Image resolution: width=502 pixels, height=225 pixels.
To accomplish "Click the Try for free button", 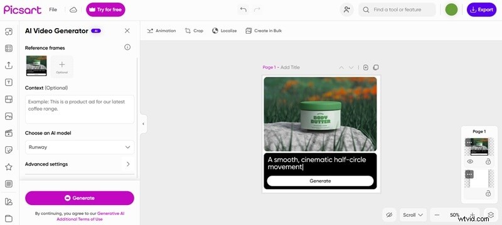I will 105,9.
